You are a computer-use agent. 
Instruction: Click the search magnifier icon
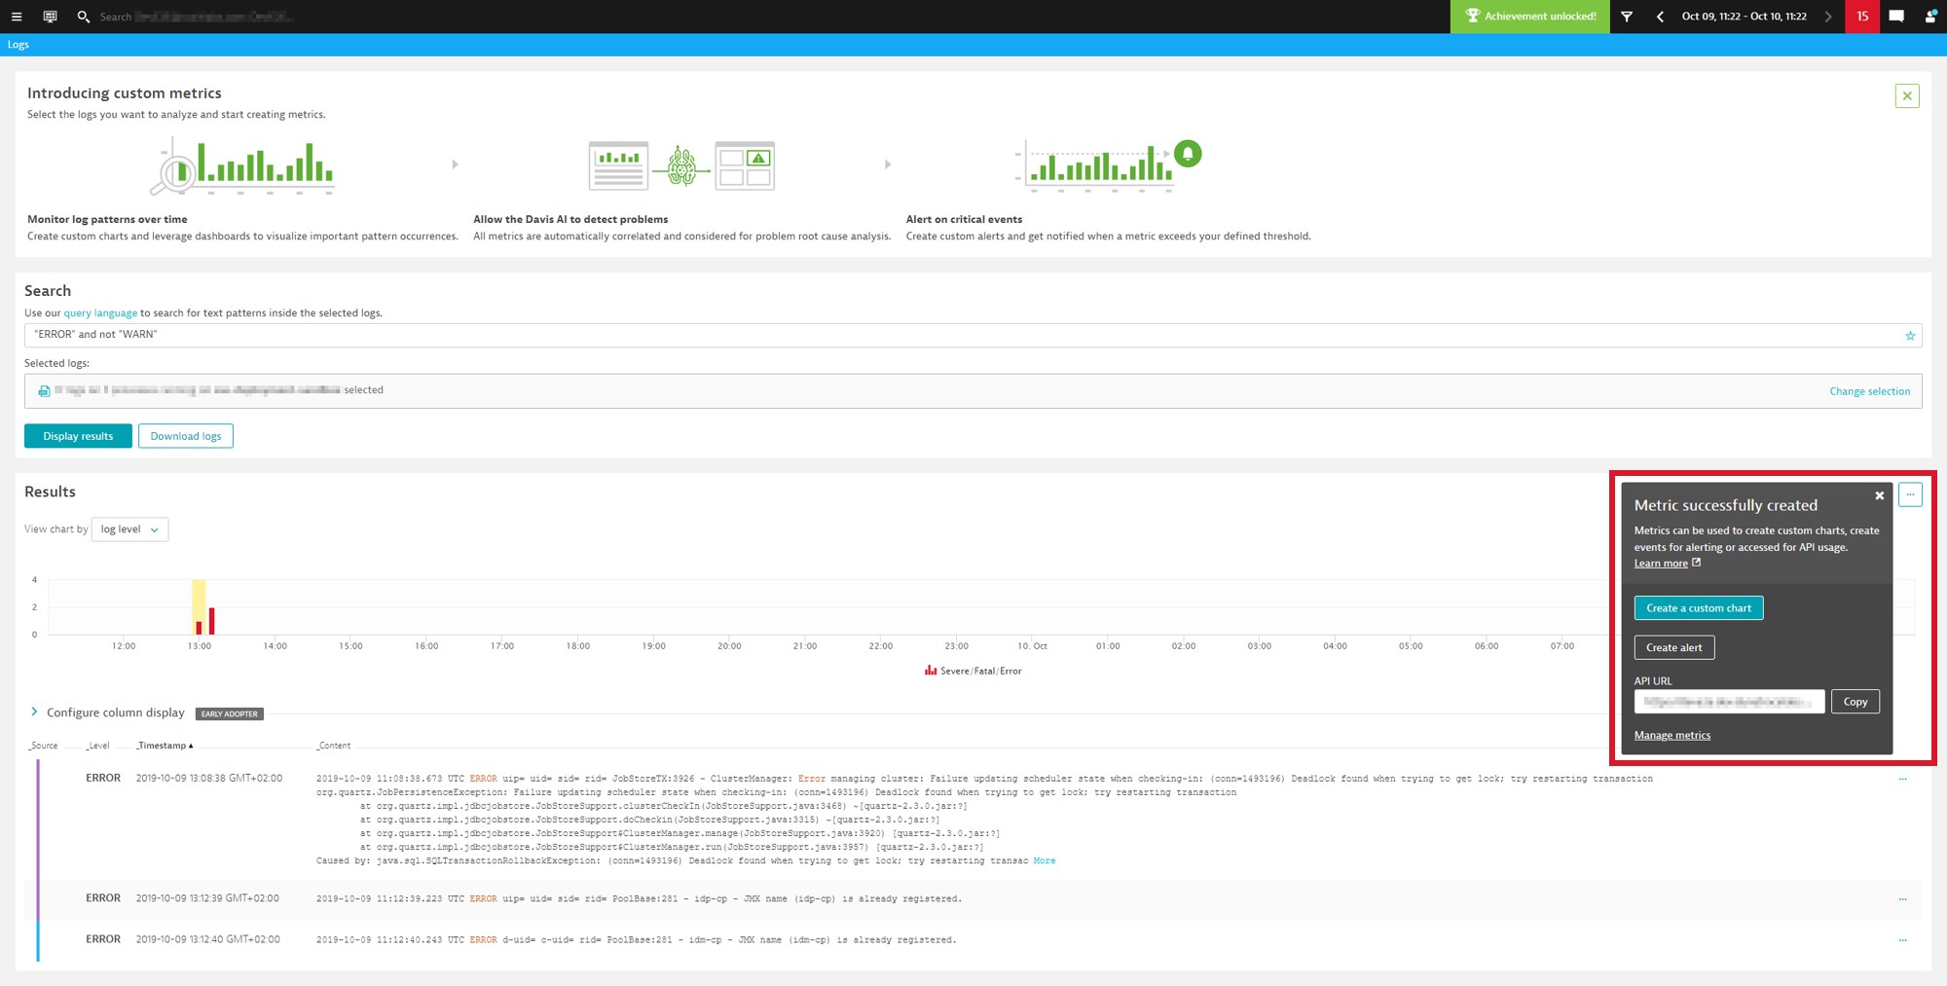click(83, 17)
